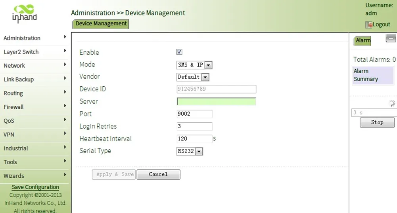Click the Stop button
The height and width of the screenshot is (213, 397).
pos(377,122)
